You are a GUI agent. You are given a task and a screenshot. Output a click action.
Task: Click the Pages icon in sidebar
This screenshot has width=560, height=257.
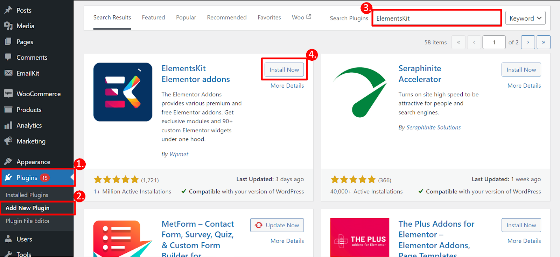click(8, 42)
